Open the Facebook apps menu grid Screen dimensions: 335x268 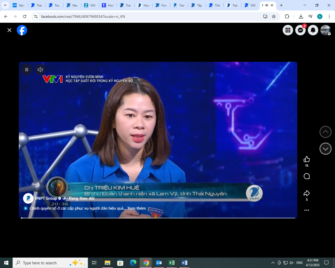point(288,30)
